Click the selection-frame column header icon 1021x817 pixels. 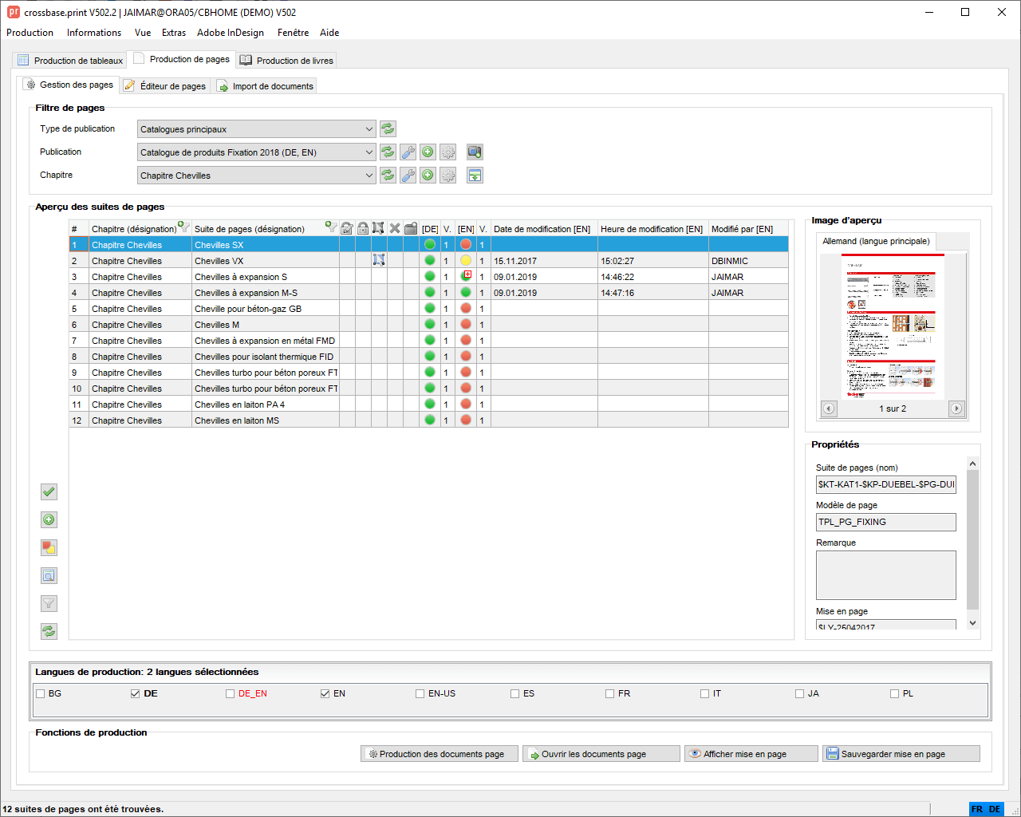click(379, 228)
